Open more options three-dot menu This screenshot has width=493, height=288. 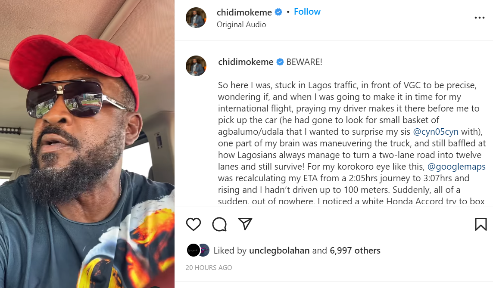click(x=480, y=18)
